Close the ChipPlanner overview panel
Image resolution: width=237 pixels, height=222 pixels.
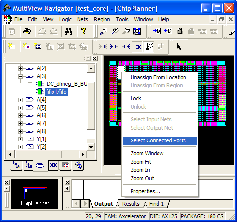pos(7,182)
